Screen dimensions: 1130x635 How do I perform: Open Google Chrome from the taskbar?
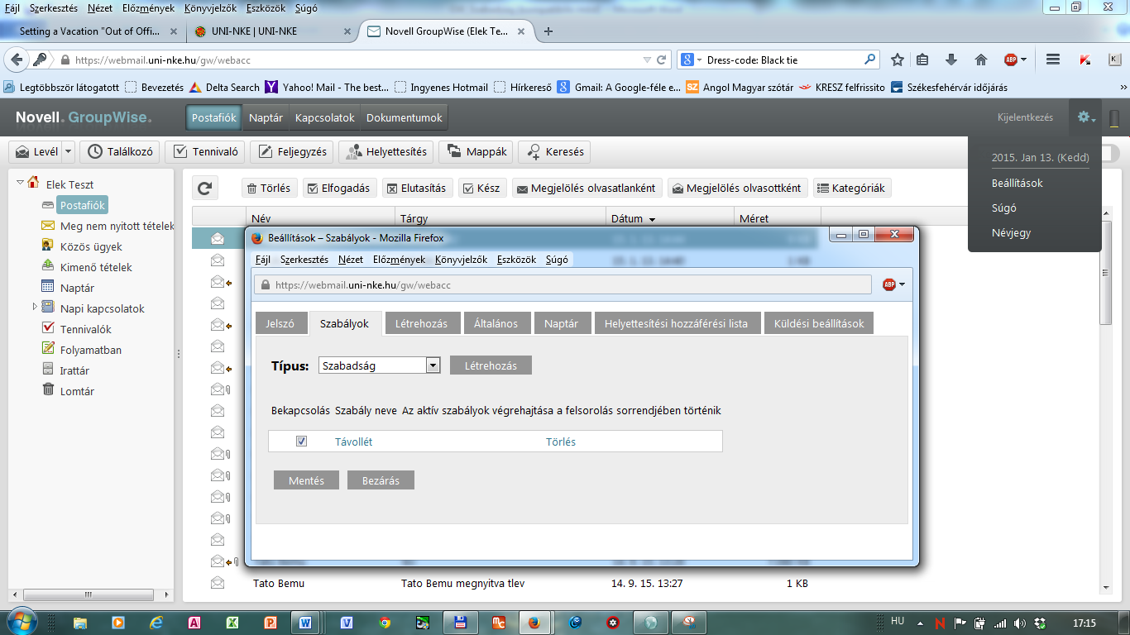tap(385, 622)
